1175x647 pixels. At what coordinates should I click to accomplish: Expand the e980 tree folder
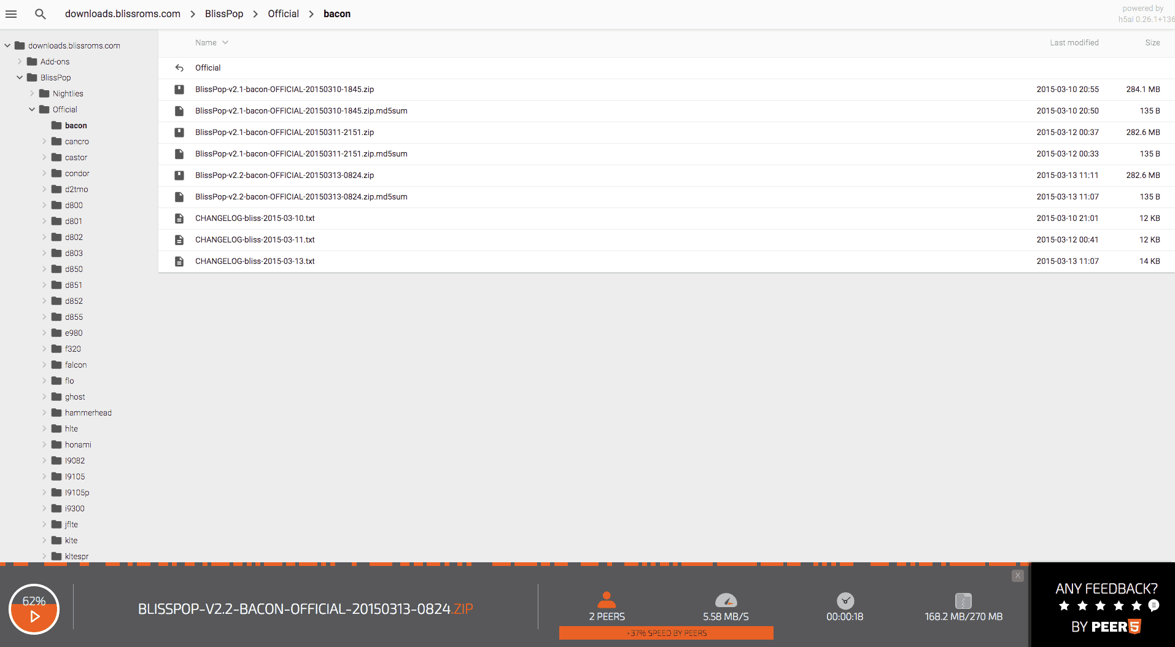pyautogui.click(x=44, y=333)
